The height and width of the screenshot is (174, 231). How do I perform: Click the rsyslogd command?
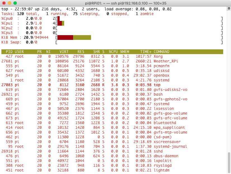tap(163, 165)
